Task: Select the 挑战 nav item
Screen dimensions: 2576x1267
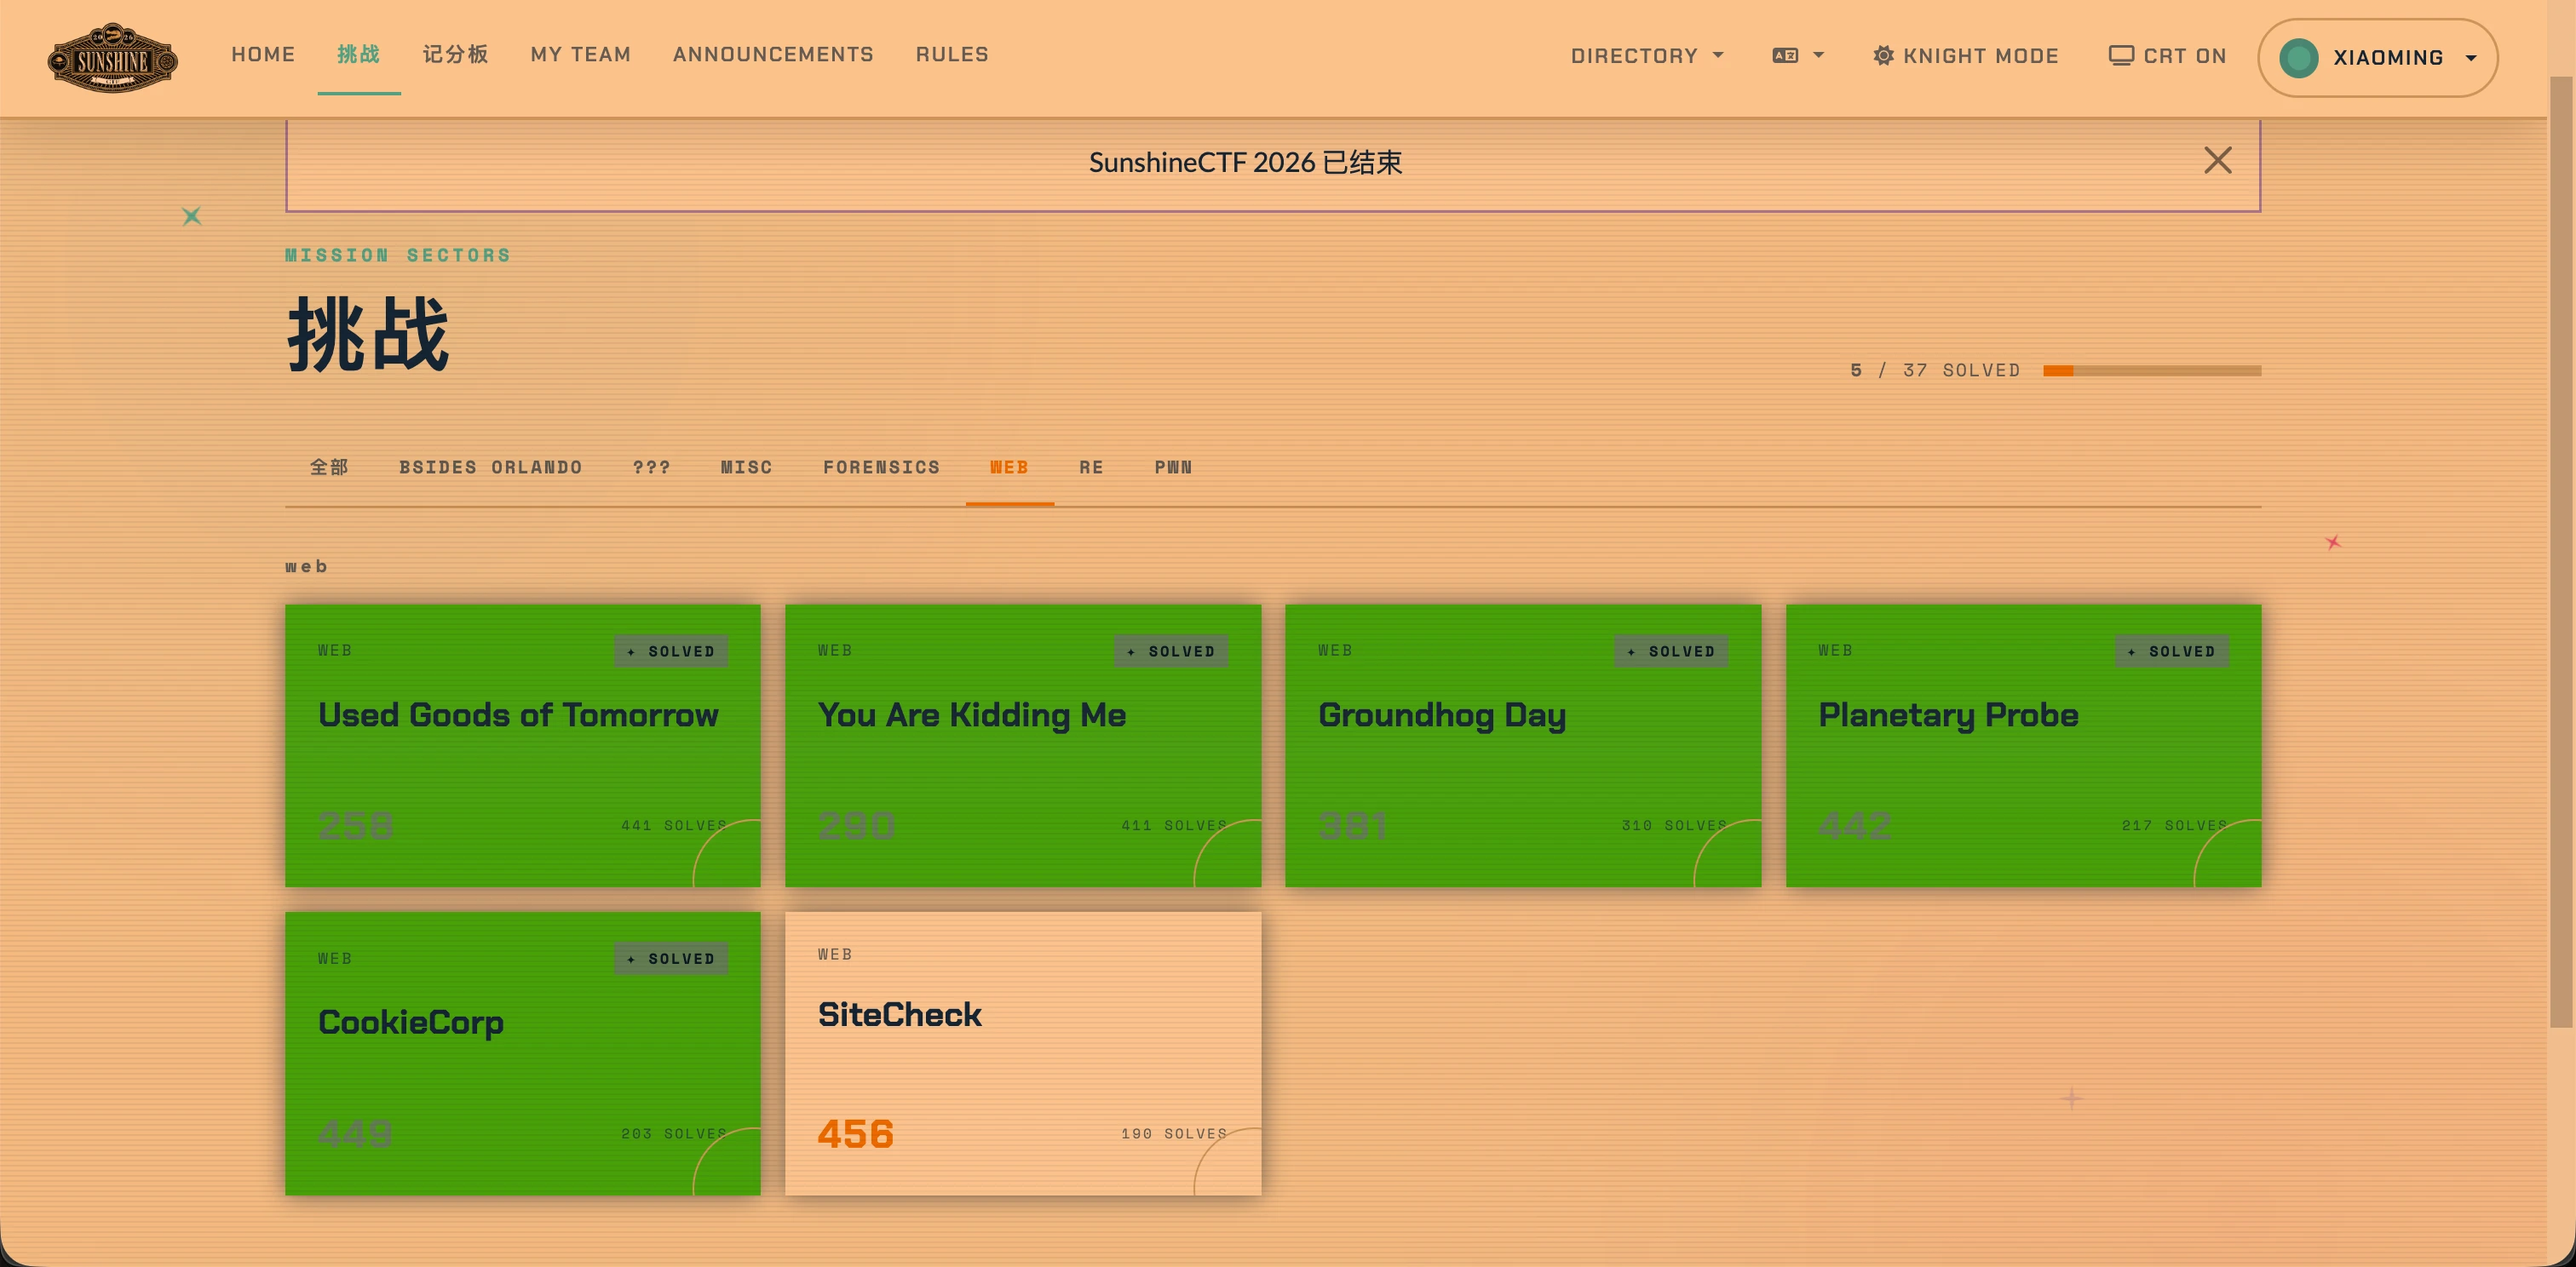Action: (359, 54)
